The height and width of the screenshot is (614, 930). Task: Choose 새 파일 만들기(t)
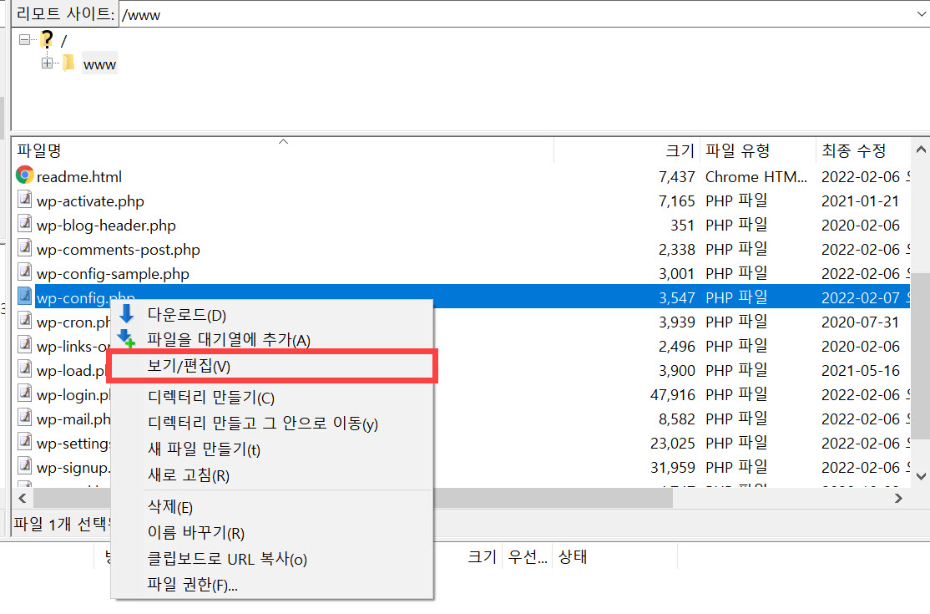pos(272,449)
